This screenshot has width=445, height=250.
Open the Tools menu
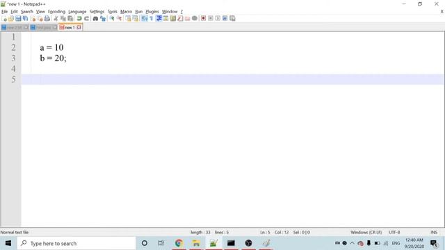[113, 12]
